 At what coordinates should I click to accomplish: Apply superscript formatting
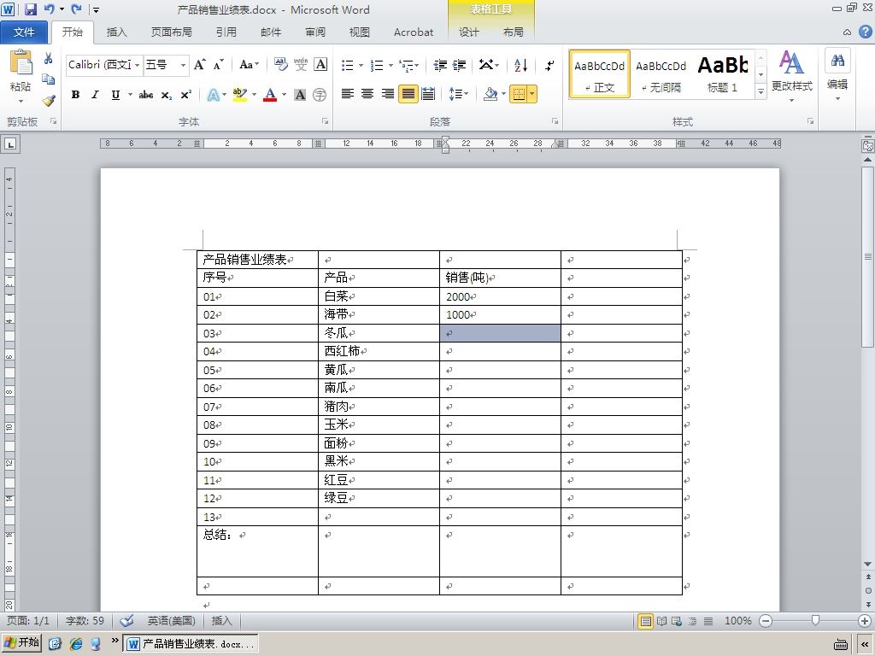pyautogui.click(x=185, y=95)
